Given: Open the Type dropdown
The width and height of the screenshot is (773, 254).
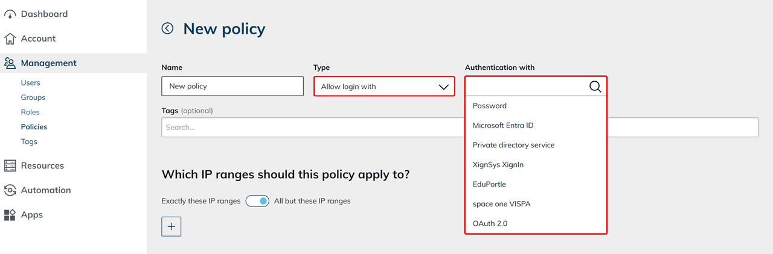Looking at the screenshot, I should pos(384,87).
